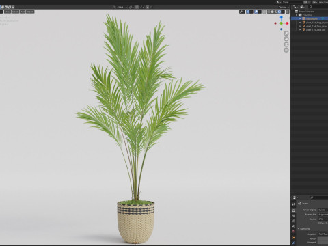Screen dimensions: 328x246
Task: Toggle camera view navigation button
Action: pyautogui.click(x=286, y=44)
